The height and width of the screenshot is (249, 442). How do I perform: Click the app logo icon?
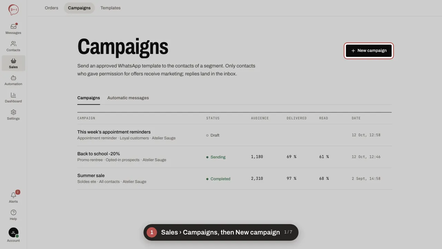[13, 10]
